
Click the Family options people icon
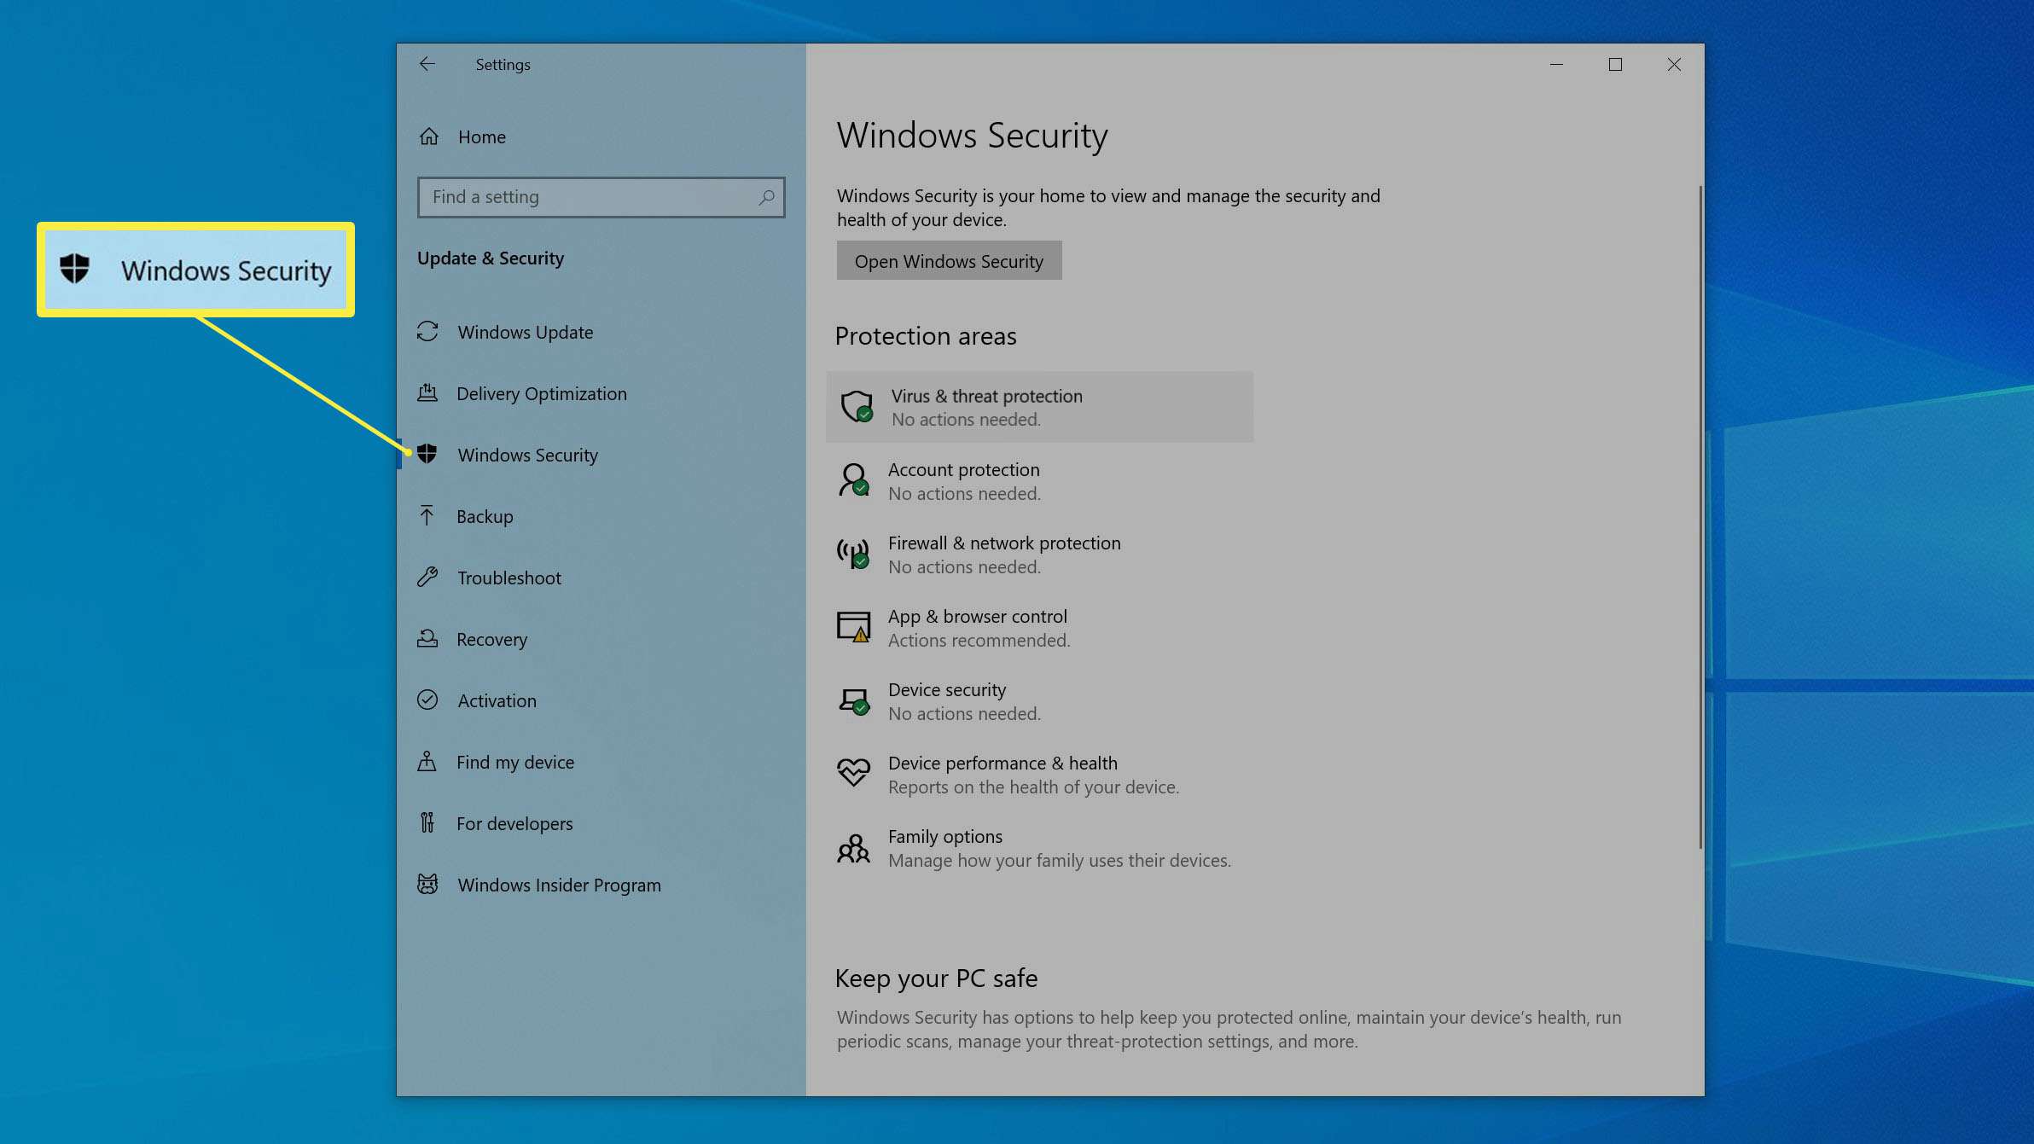(853, 849)
